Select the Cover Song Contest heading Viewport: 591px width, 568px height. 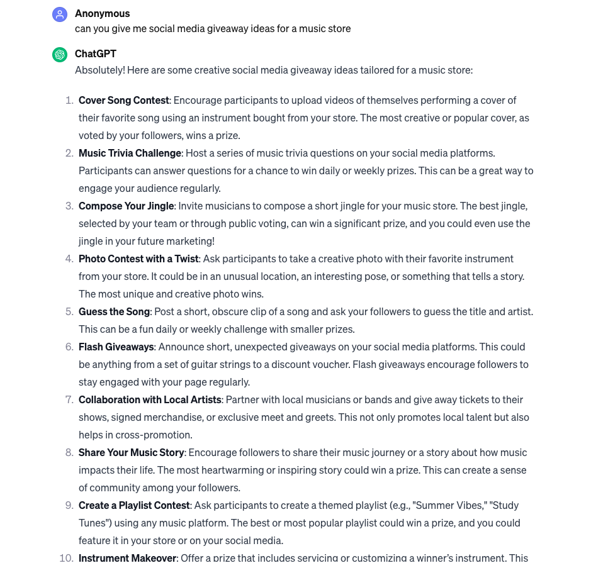(x=123, y=100)
